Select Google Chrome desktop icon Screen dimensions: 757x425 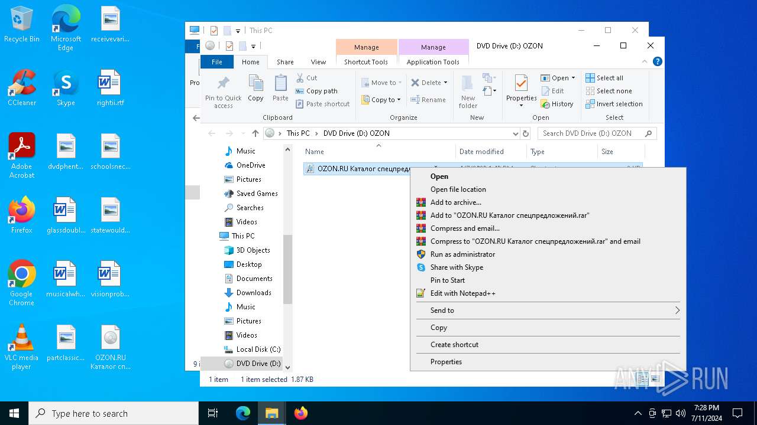point(22,283)
